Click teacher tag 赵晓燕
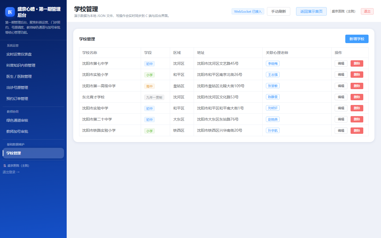The height and width of the screenshot is (238, 381). tap(273, 119)
